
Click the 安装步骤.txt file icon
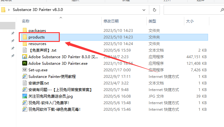pos(25,83)
